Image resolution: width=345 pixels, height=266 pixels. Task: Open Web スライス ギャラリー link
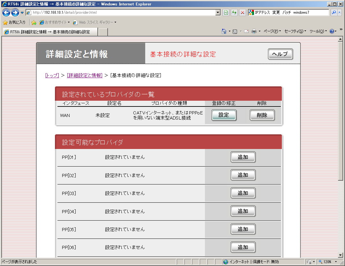pyautogui.click(x=94, y=22)
